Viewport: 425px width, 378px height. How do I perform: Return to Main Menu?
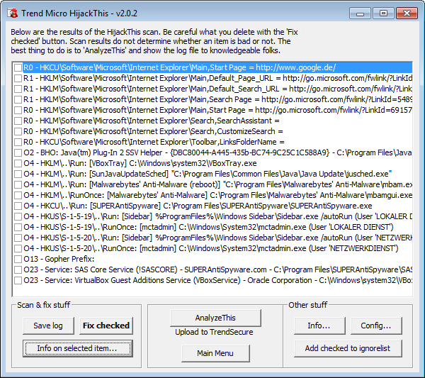[x=215, y=353]
